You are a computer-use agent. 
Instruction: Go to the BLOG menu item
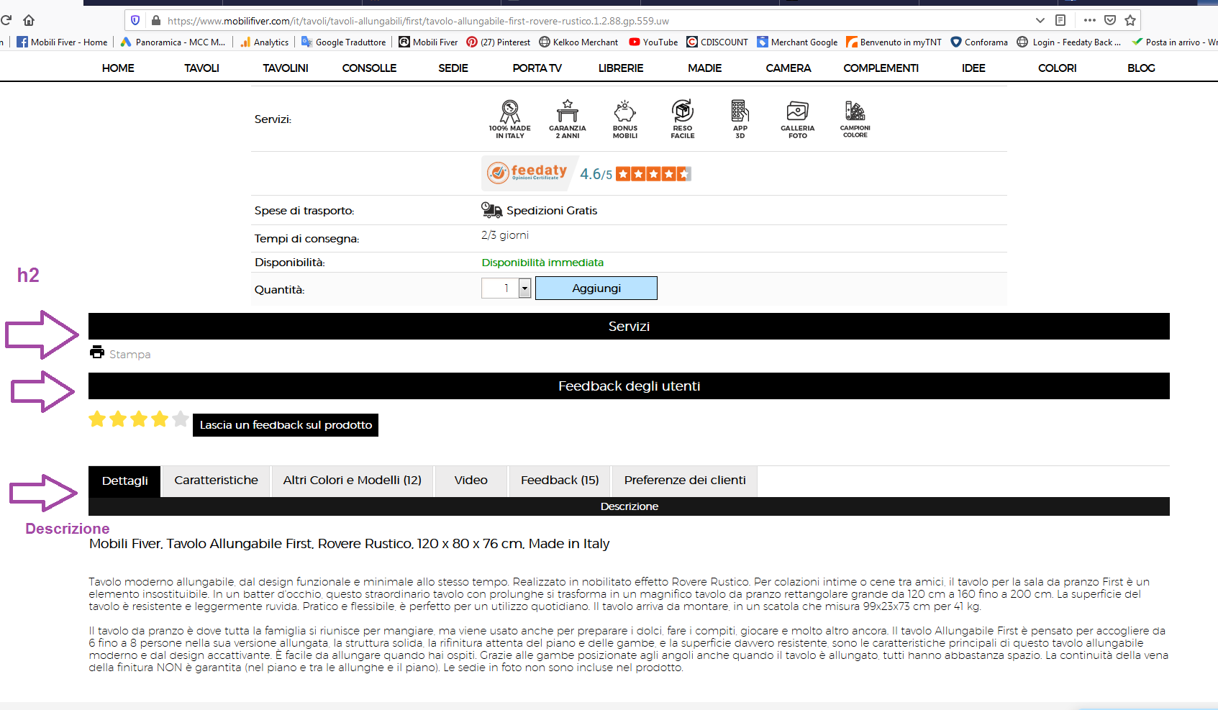(1141, 68)
